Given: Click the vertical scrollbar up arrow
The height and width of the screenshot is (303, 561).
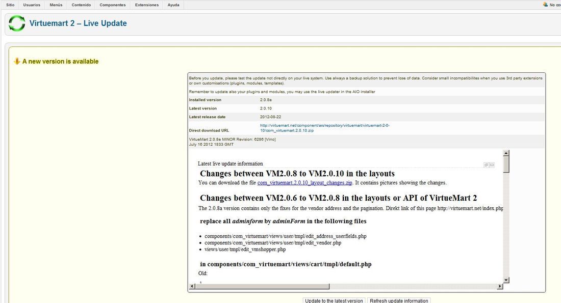Looking at the screenshot, I should [506, 153].
